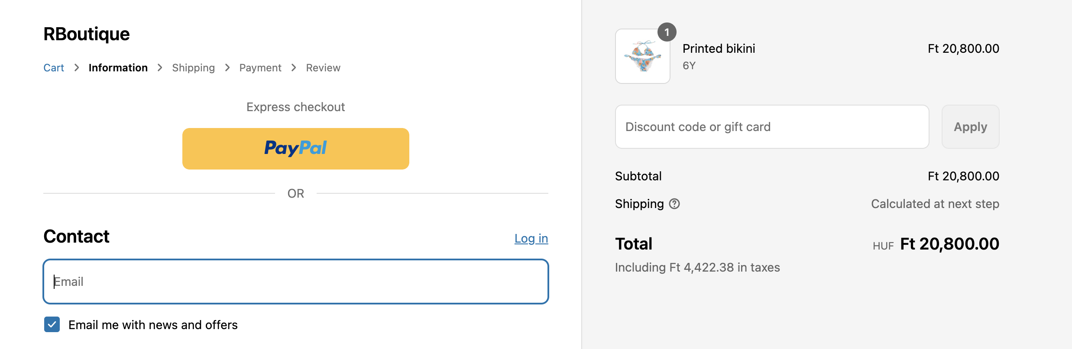Go back to Cart breadcrumb link
The width and height of the screenshot is (1072, 349).
click(x=54, y=68)
